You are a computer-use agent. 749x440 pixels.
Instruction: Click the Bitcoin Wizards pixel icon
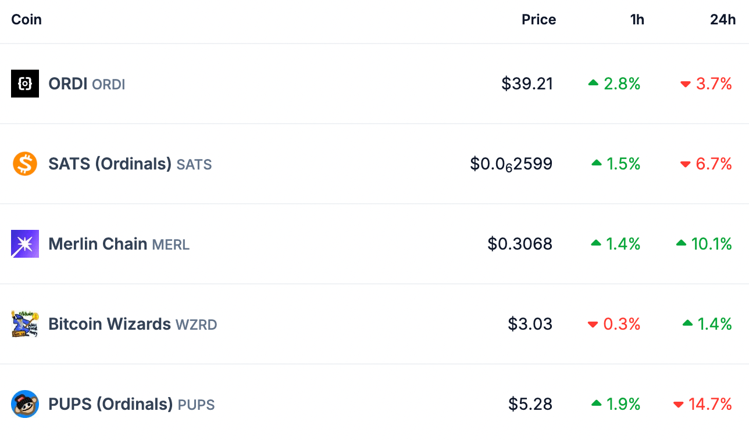[x=25, y=324]
